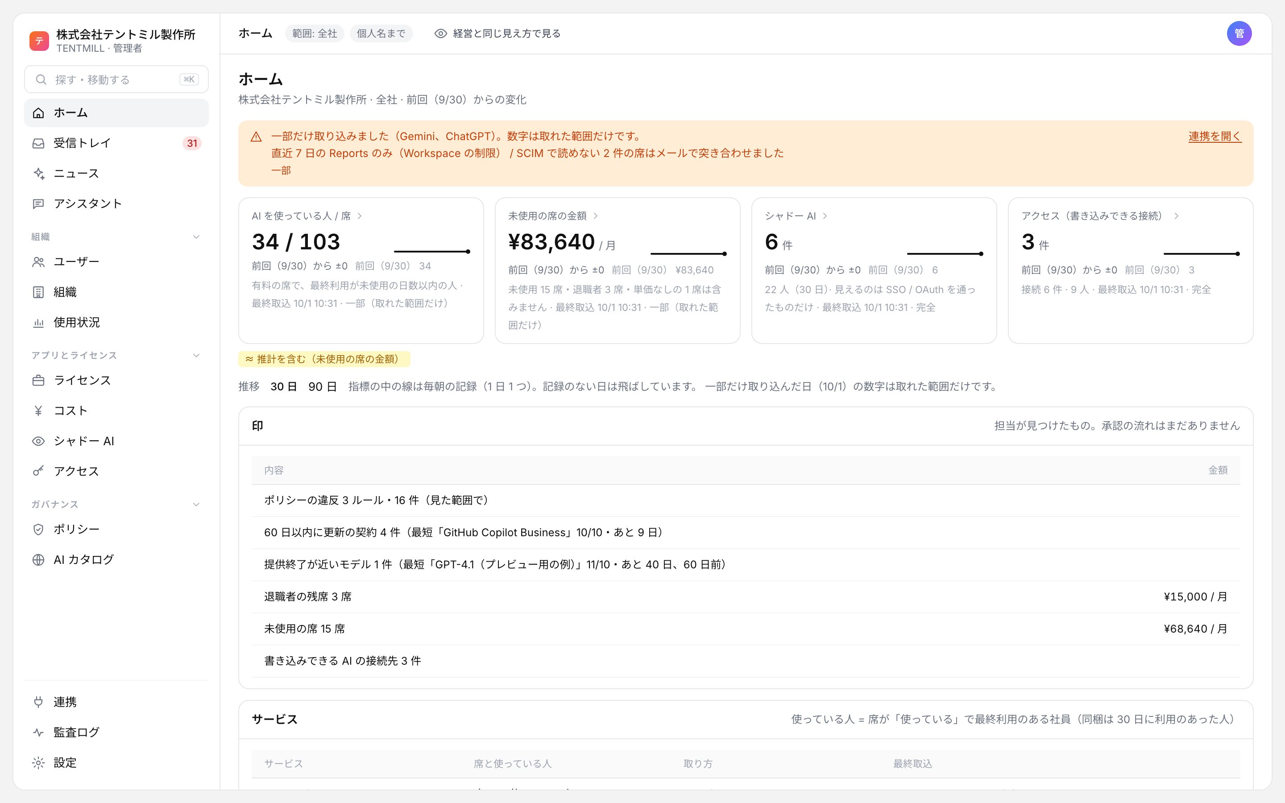Select the 30 日 trend range
This screenshot has height=803, width=1285.
tap(284, 387)
